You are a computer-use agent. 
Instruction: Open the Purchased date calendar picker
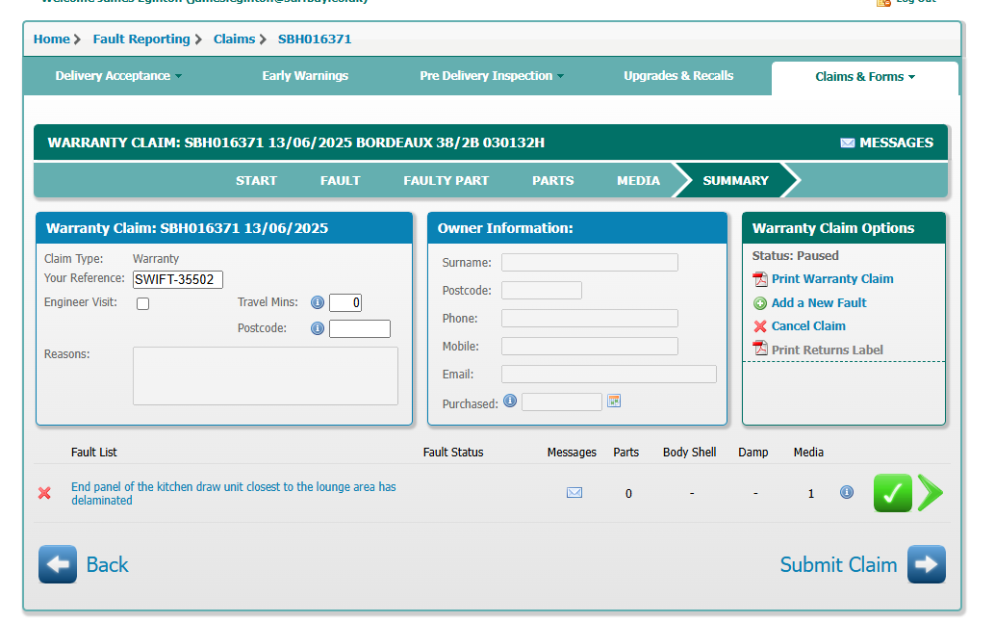pos(614,401)
